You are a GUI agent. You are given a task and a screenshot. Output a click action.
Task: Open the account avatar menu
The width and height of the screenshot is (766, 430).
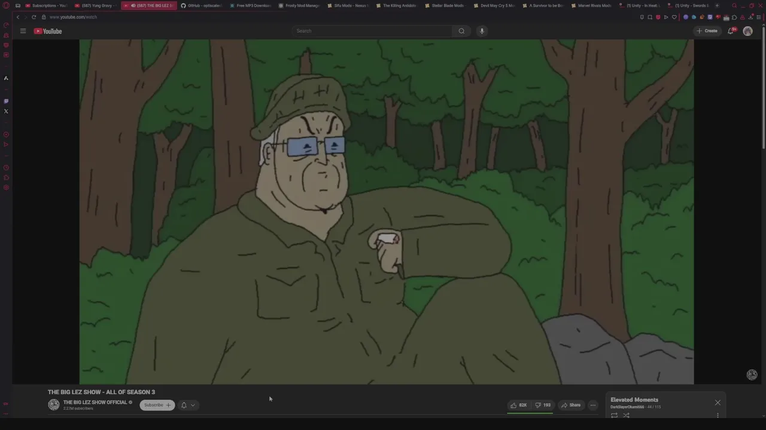(x=747, y=31)
